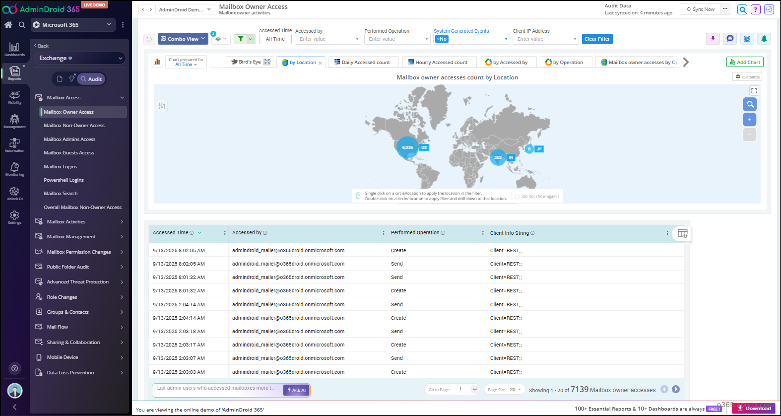The height and width of the screenshot is (416, 781).
Task: Open the Automation sidebar section
Action: pos(14,145)
